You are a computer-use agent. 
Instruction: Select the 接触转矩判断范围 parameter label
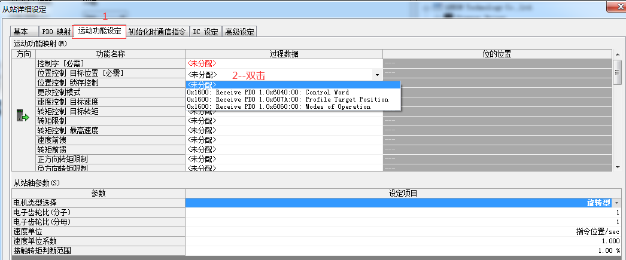[99, 250]
